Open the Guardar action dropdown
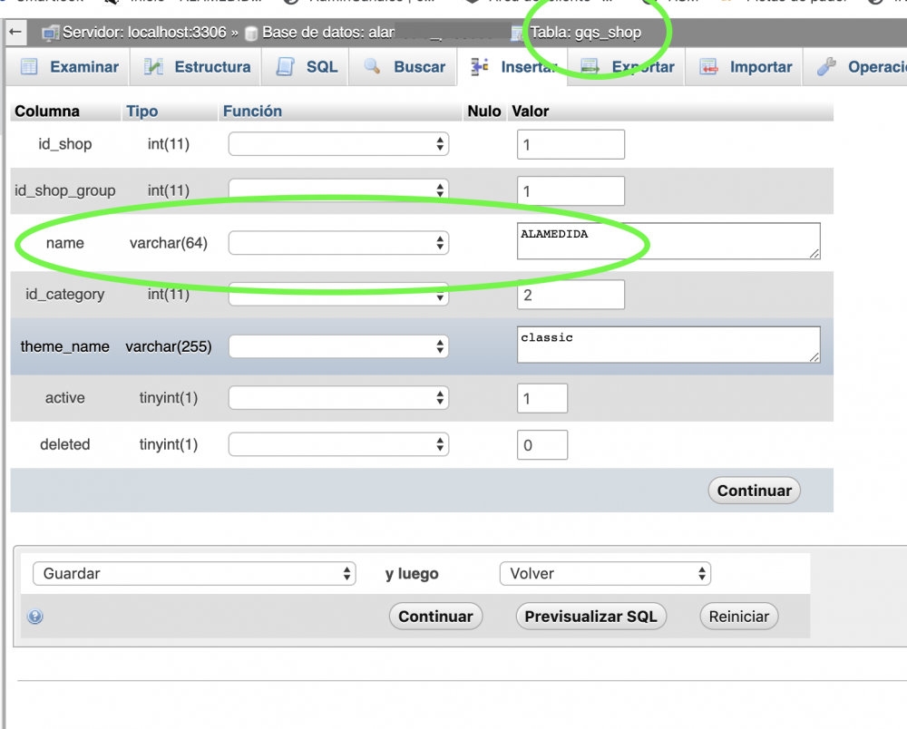 194,573
